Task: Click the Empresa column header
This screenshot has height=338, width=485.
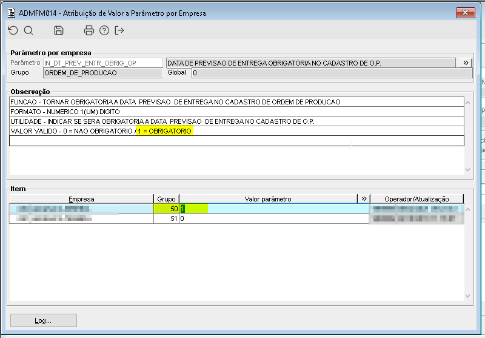Action: click(x=81, y=199)
